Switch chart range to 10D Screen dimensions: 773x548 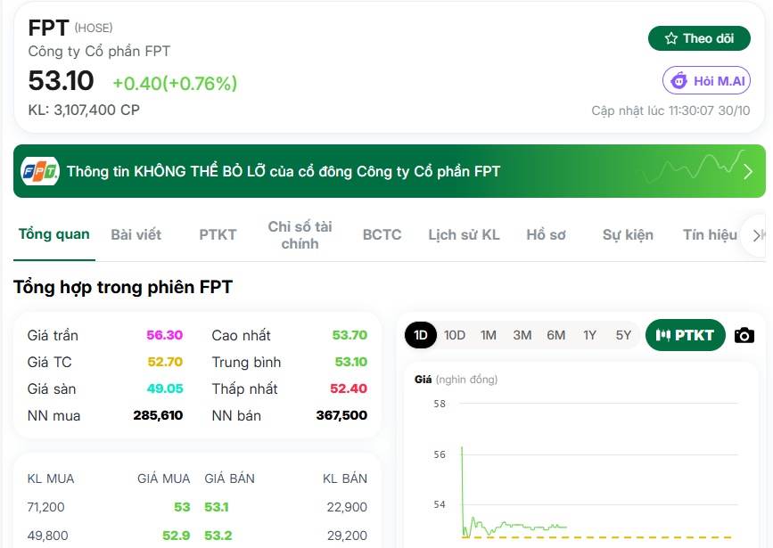(455, 335)
